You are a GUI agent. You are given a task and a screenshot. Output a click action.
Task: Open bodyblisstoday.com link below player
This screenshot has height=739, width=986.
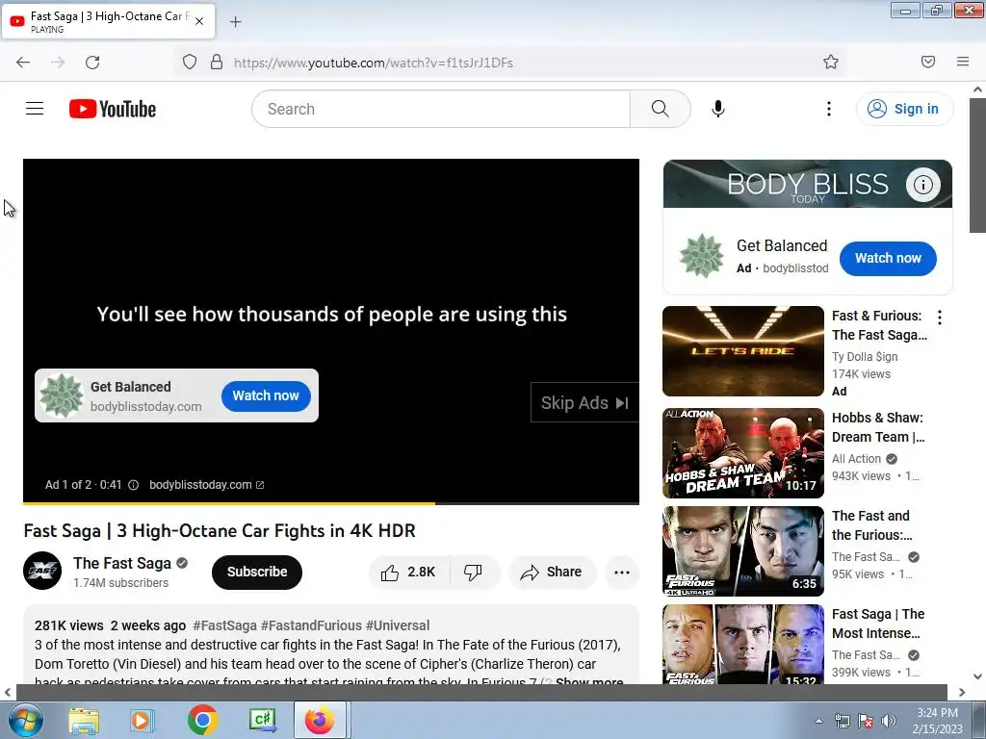206,485
